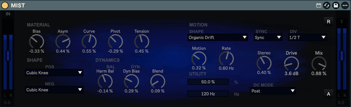
Task: Click the 0.40 % Stereo value
Action: click(264, 73)
